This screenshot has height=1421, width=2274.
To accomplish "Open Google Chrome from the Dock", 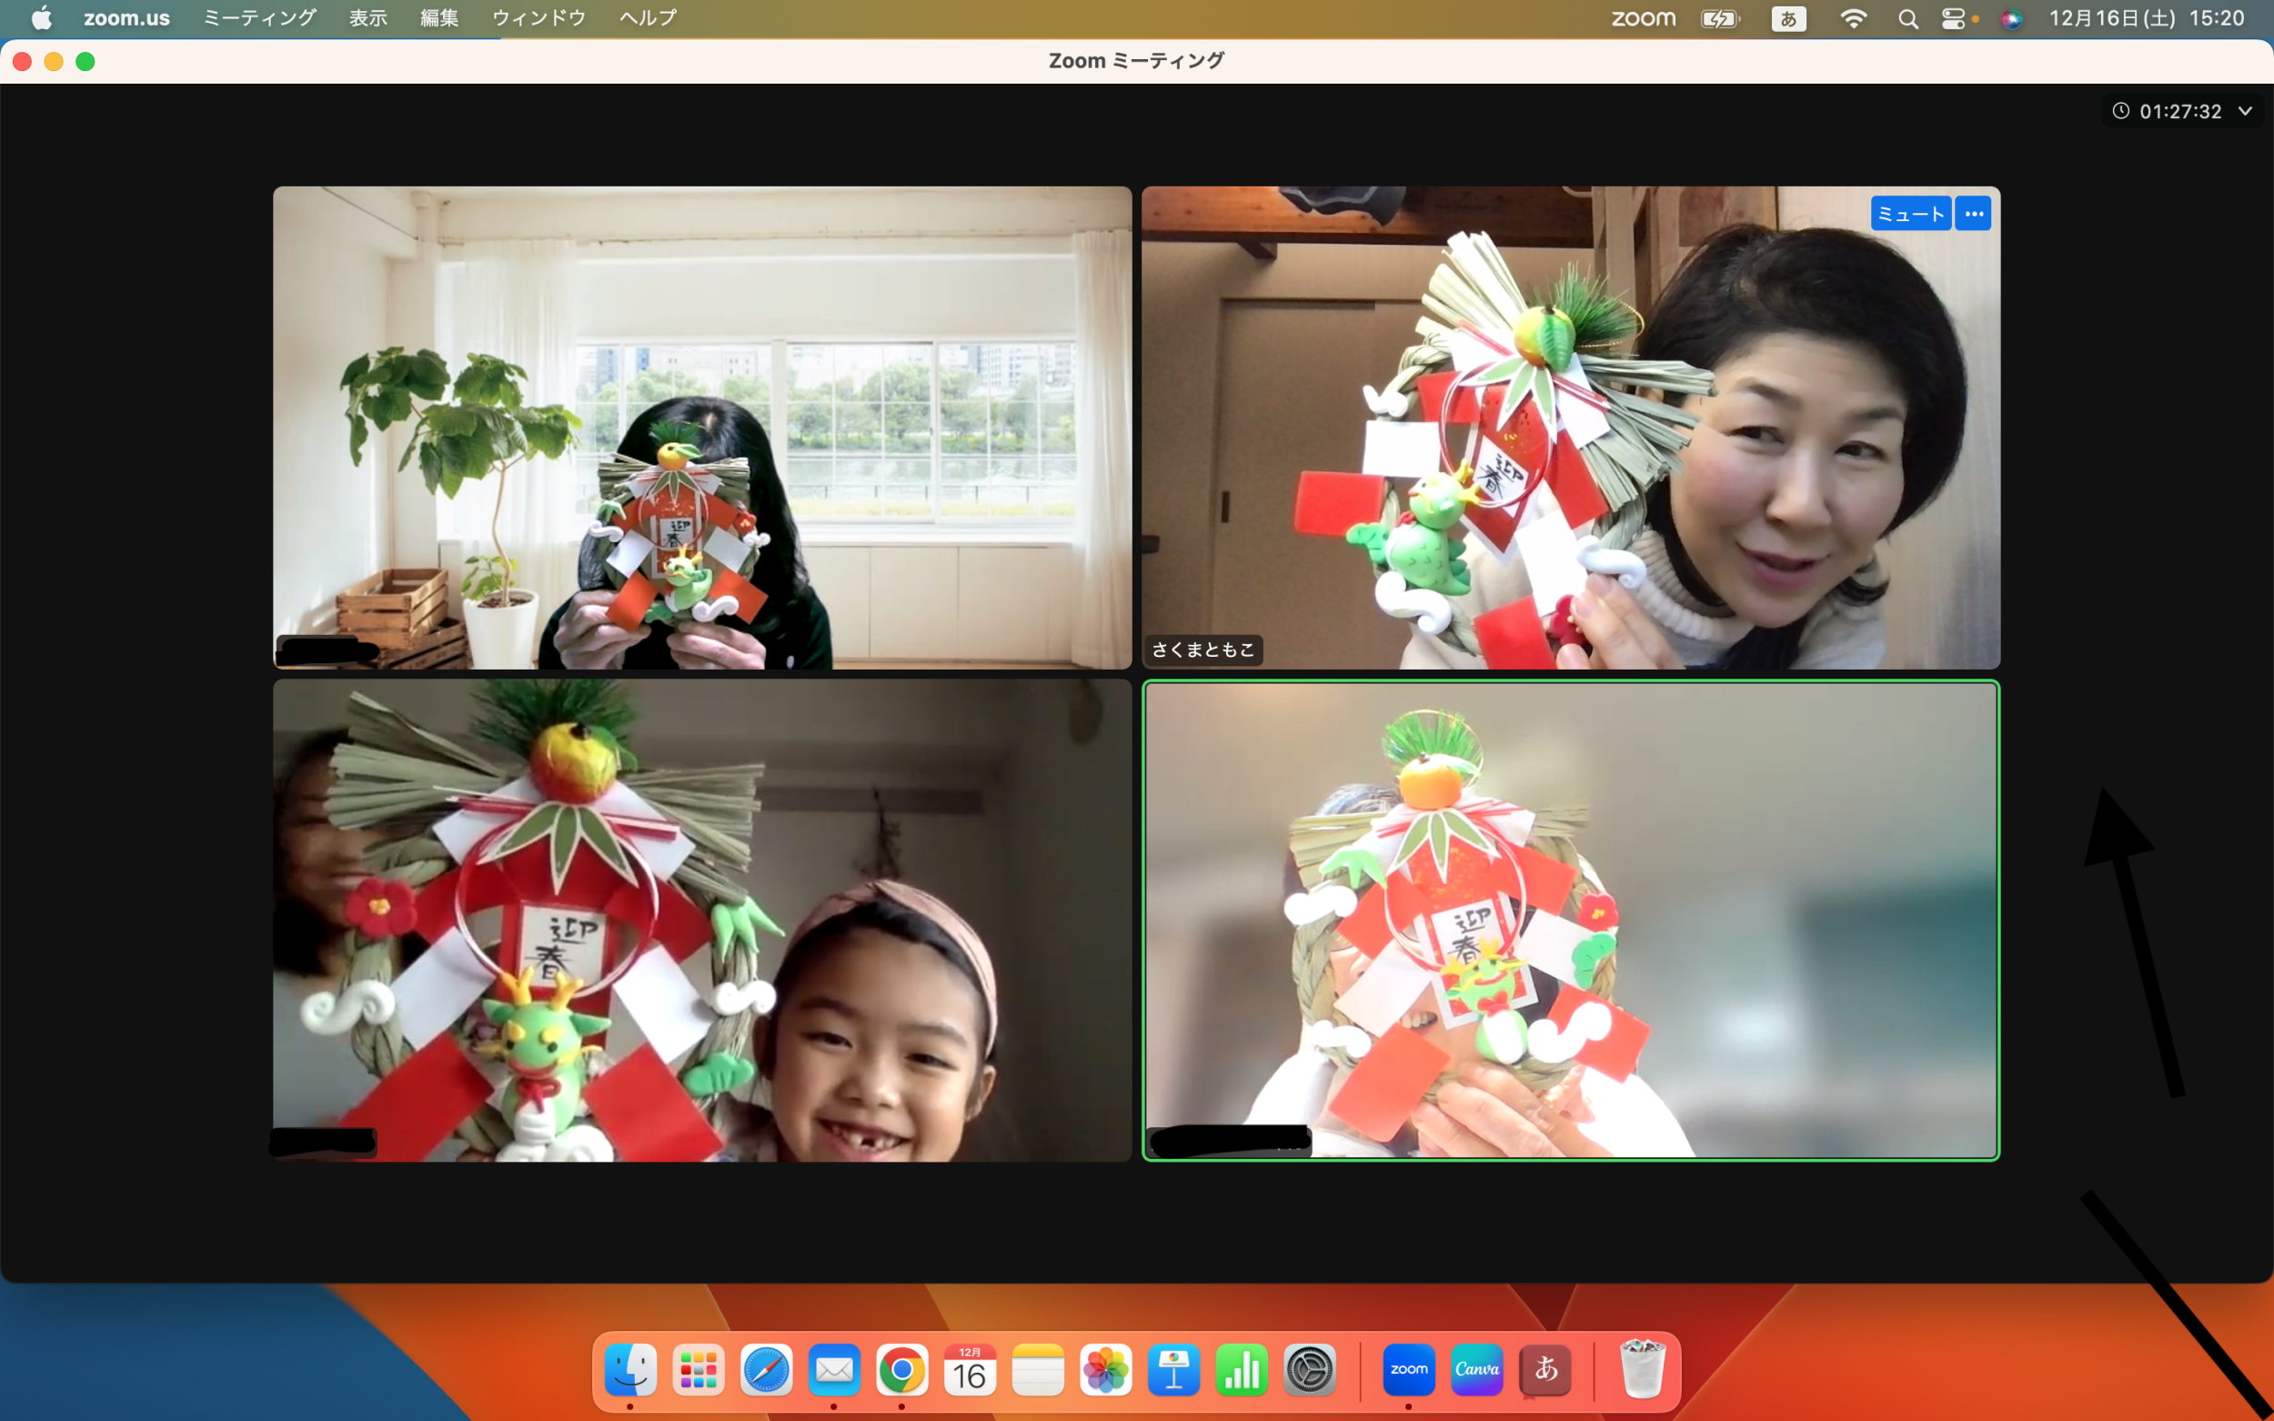I will pyautogui.click(x=902, y=1369).
